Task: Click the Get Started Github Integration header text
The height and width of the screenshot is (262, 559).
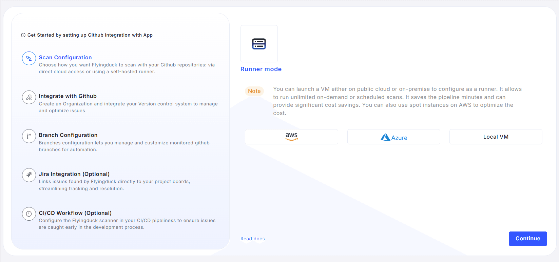Action: (90, 35)
